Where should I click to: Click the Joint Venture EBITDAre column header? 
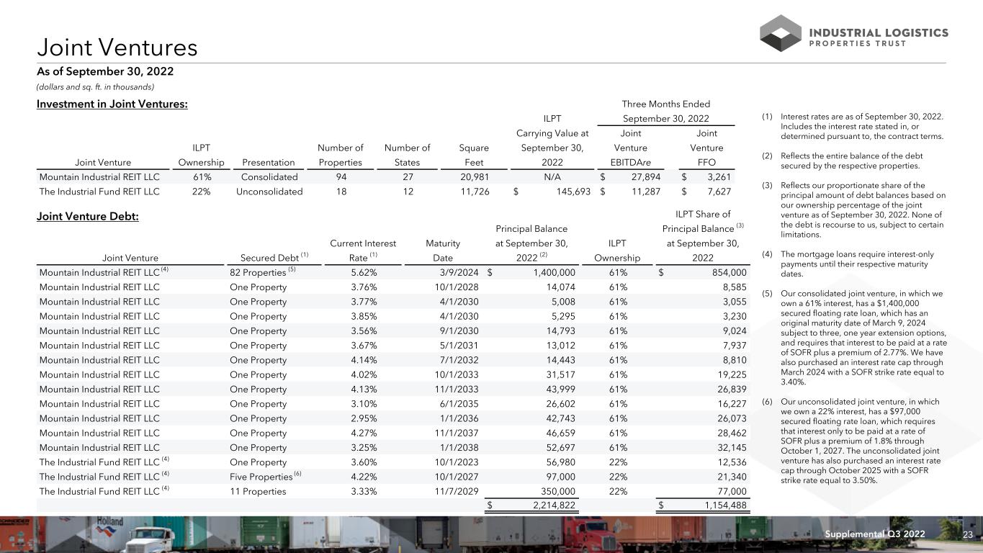630,148
